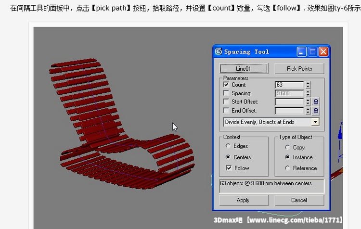The image size is (361, 229).
Task: Minimize the Spacing Tool window
Action: (301, 51)
